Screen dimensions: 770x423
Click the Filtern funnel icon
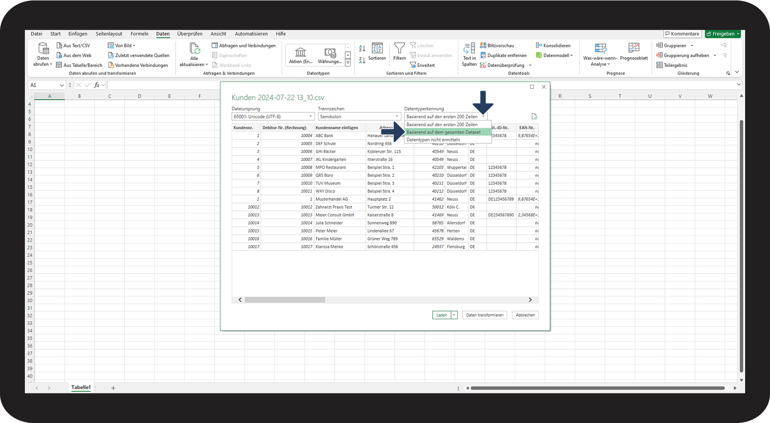tap(399, 48)
